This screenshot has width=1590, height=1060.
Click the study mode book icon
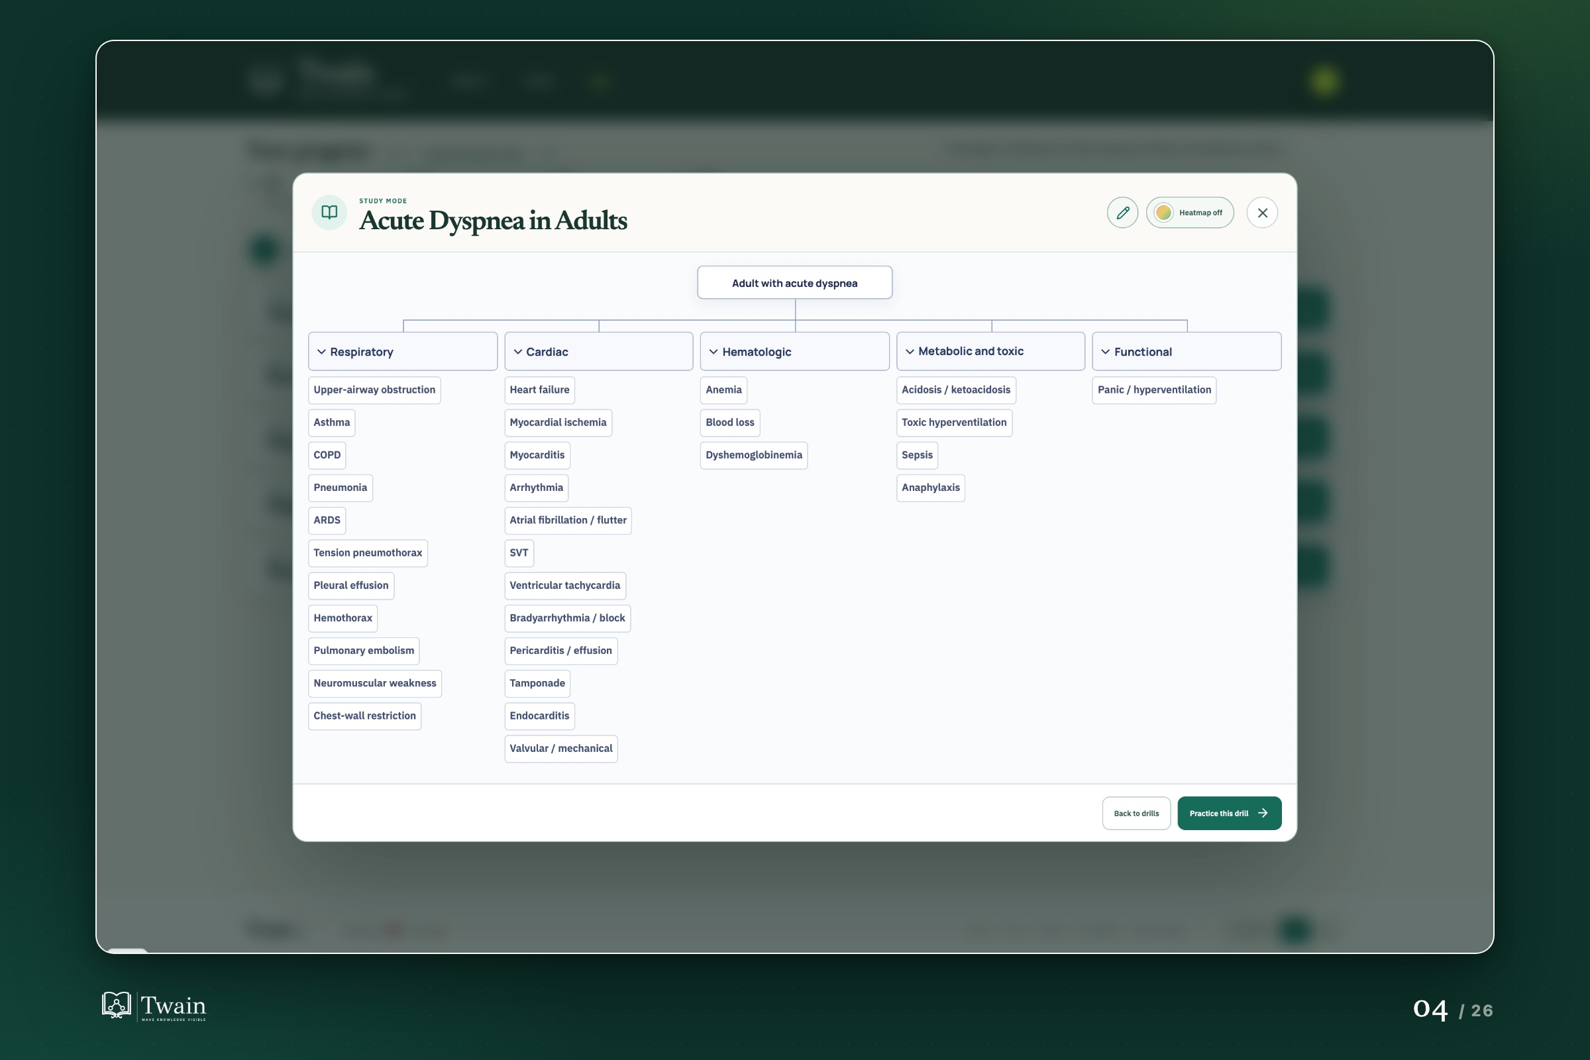[329, 212]
